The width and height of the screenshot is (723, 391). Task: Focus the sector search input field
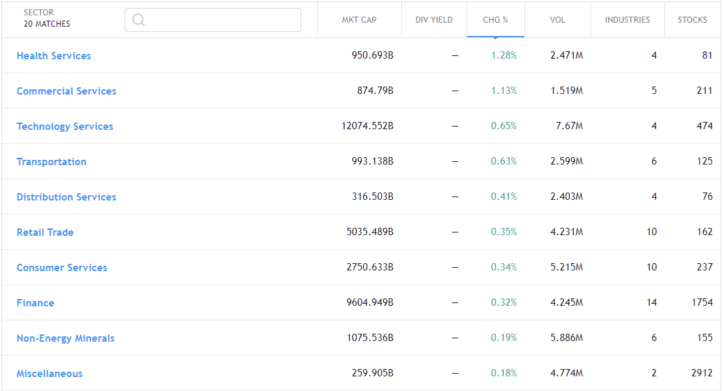[213, 20]
